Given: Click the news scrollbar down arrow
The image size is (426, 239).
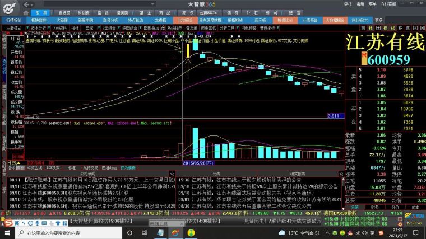Looking at the screenshot, I should 344,208.
